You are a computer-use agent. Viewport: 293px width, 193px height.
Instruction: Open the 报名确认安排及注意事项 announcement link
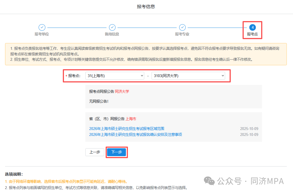click(136, 134)
